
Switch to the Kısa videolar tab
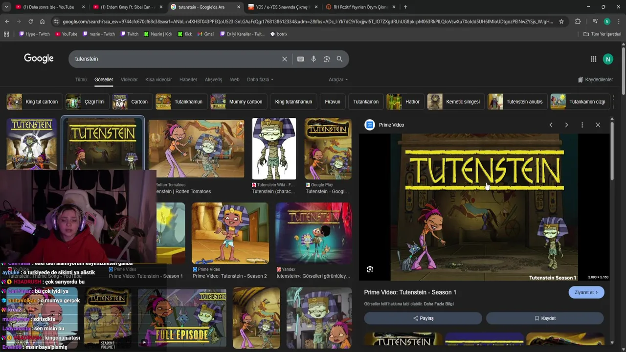(158, 80)
